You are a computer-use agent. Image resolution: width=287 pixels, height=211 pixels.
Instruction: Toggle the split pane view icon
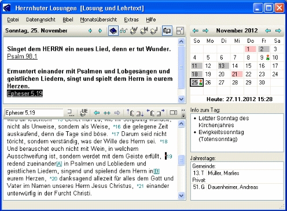tap(174, 113)
